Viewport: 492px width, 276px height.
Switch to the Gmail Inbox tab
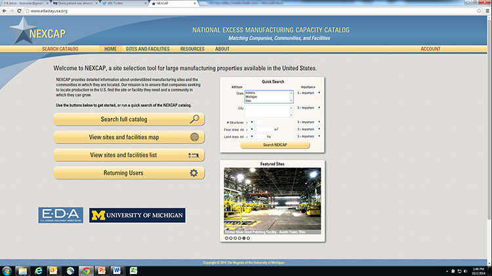(26, 3)
